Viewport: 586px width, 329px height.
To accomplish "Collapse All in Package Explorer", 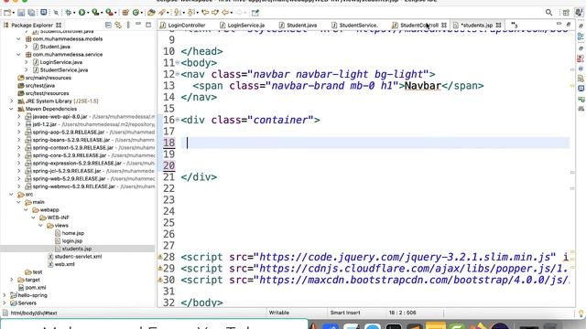I will tap(108, 25).
